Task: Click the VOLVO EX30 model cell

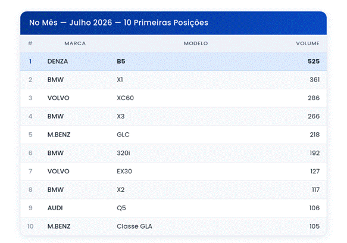Action: (124, 171)
